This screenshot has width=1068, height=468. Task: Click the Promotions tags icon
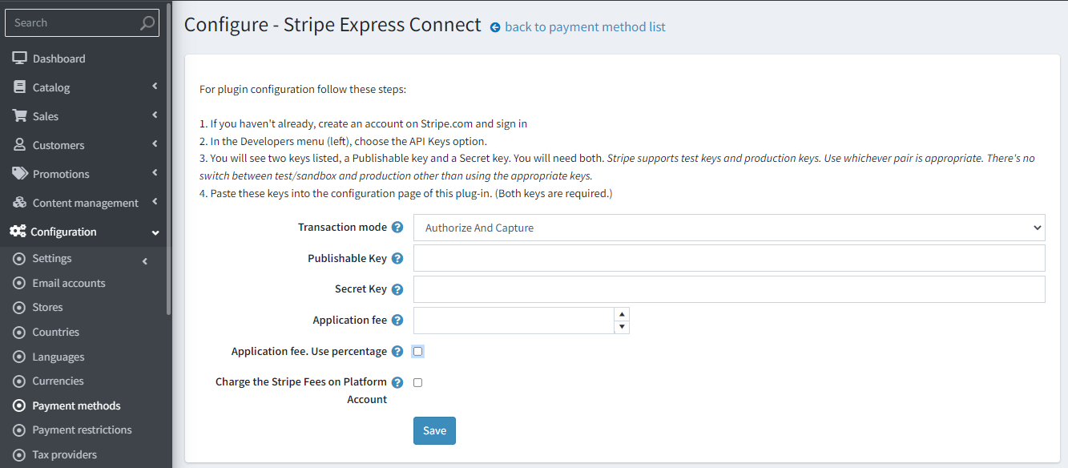click(19, 174)
